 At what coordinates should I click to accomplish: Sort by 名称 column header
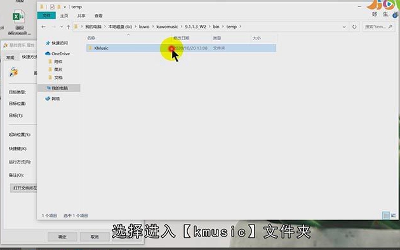click(x=91, y=38)
